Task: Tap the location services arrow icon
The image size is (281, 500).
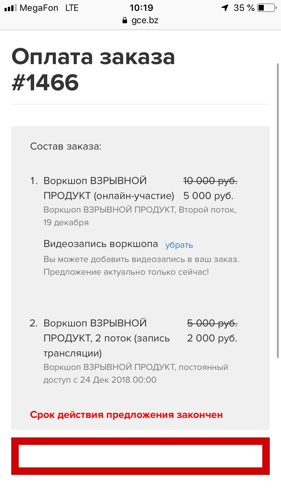Action: (225, 8)
